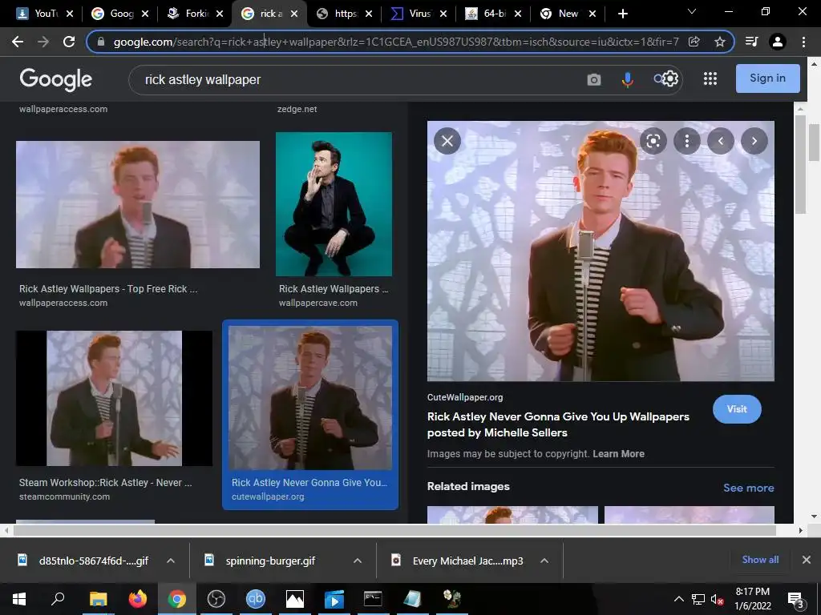This screenshot has height=615, width=821.
Task: Switch to VirusTotal tab
Action: [419, 14]
